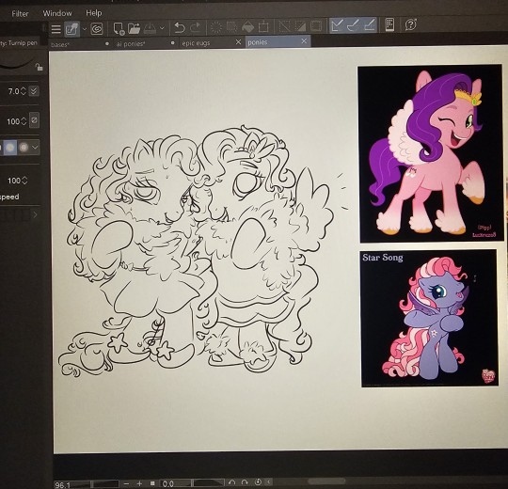Rotate canvas right in status bar
The image size is (508, 489).
(x=245, y=482)
